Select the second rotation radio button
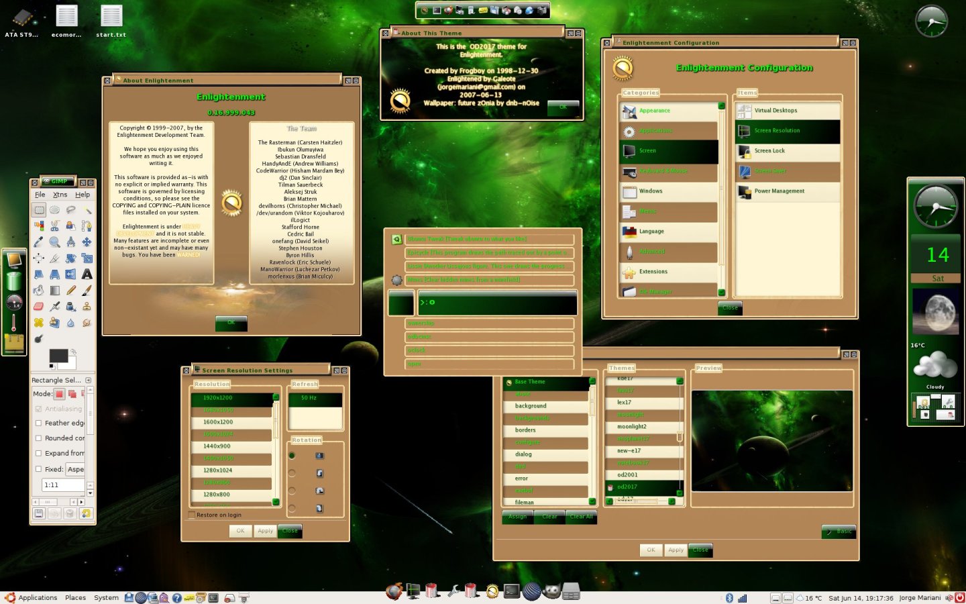The width and height of the screenshot is (966, 604). [x=292, y=473]
